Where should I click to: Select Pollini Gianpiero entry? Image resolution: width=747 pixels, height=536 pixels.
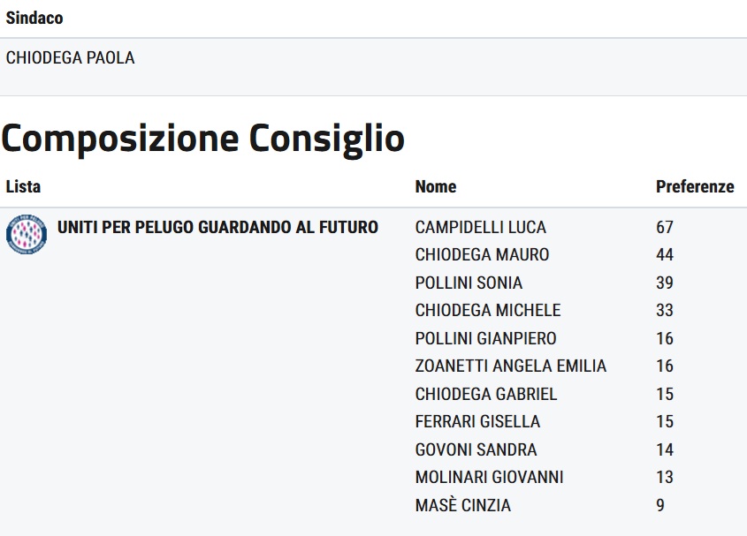click(x=486, y=338)
